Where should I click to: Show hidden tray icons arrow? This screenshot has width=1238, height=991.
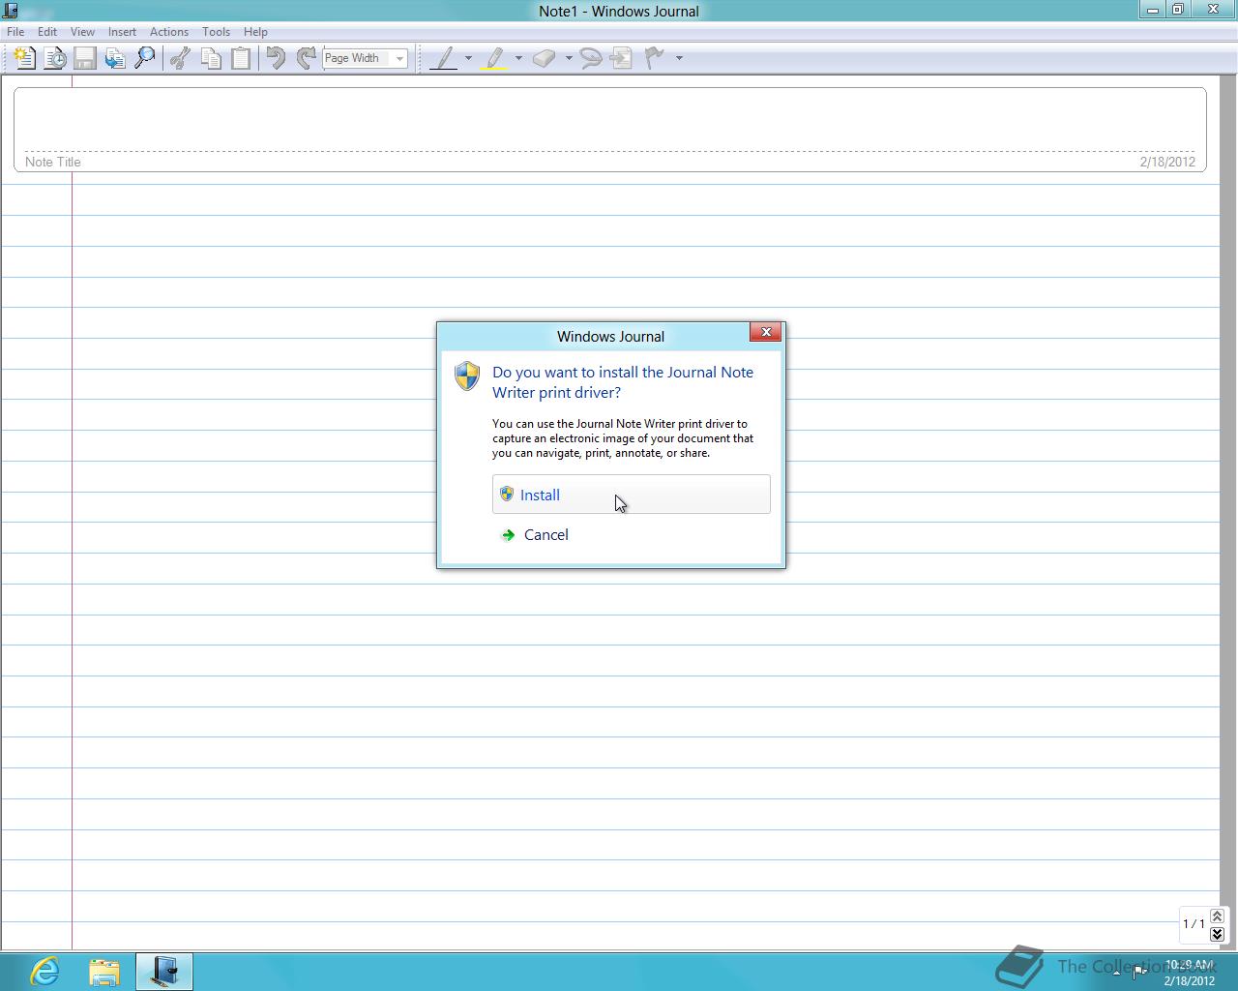[1116, 973]
